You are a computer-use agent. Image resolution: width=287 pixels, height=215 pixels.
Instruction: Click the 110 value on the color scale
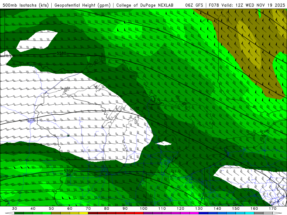(162, 209)
